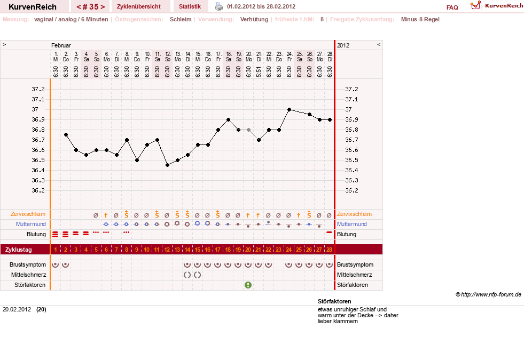Click the Muttermund symbol on cycle day 22
This screenshot has height=337, width=524.
tap(268, 223)
